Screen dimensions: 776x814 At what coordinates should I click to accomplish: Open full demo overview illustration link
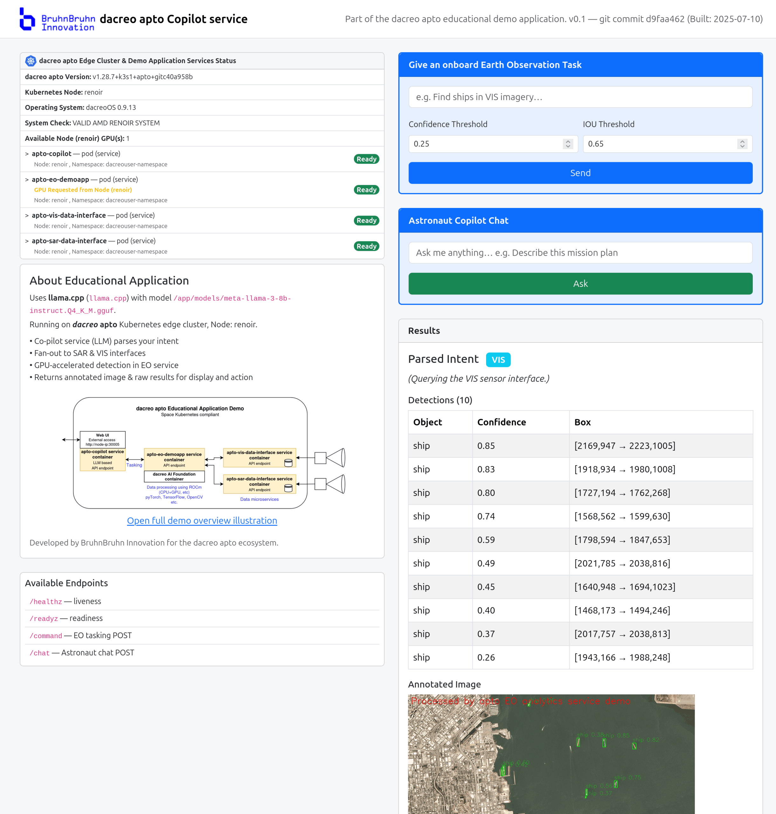(202, 521)
